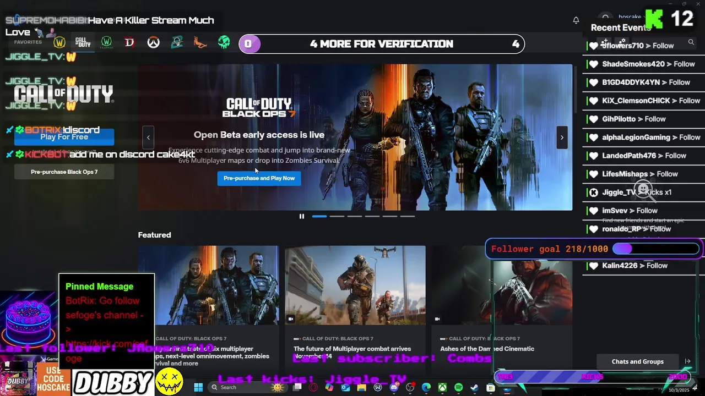705x396 pixels.
Task: Open Discord from taskbar
Action: [x=394, y=387]
